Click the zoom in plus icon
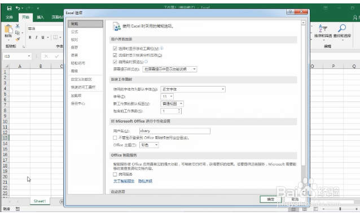Image resolution: width=360 pixels, height=216 pixels. click(357, 209)
